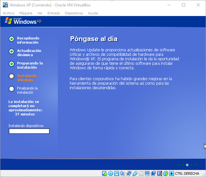Open the Ayuda menu
This screenshot has height=177, width=206.
click(x=93, y=13)
